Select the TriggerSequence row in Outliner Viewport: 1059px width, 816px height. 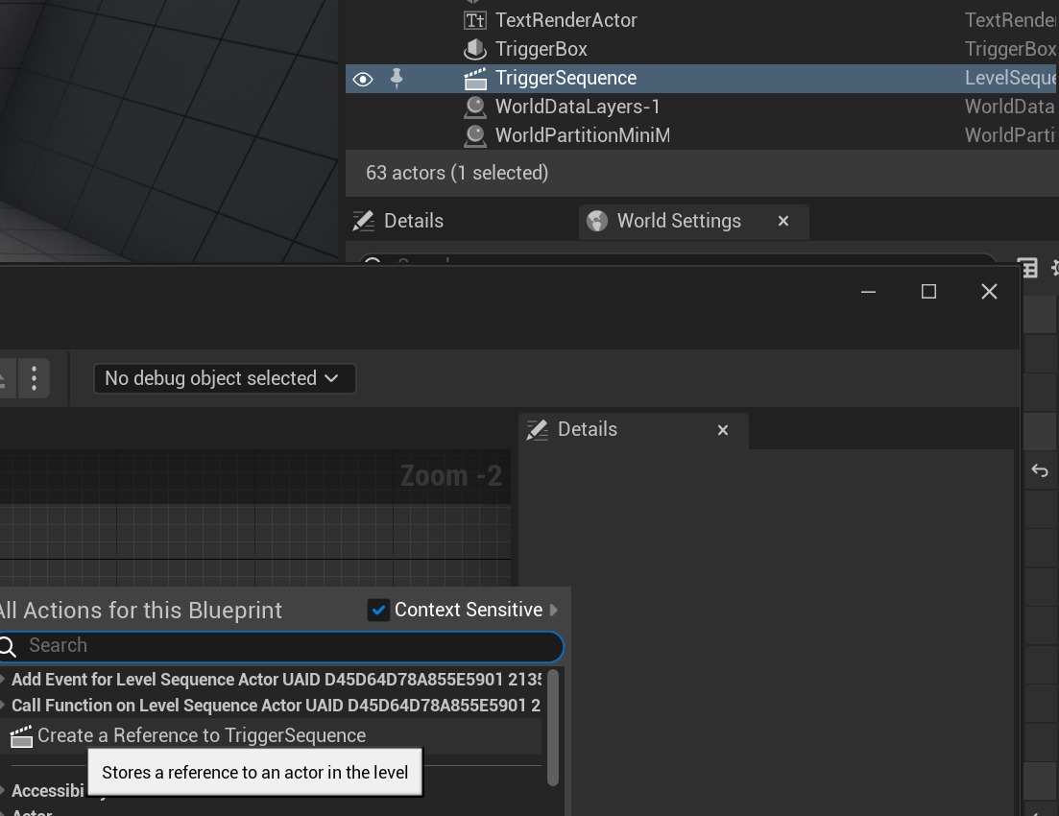click(x=702, y=79)
